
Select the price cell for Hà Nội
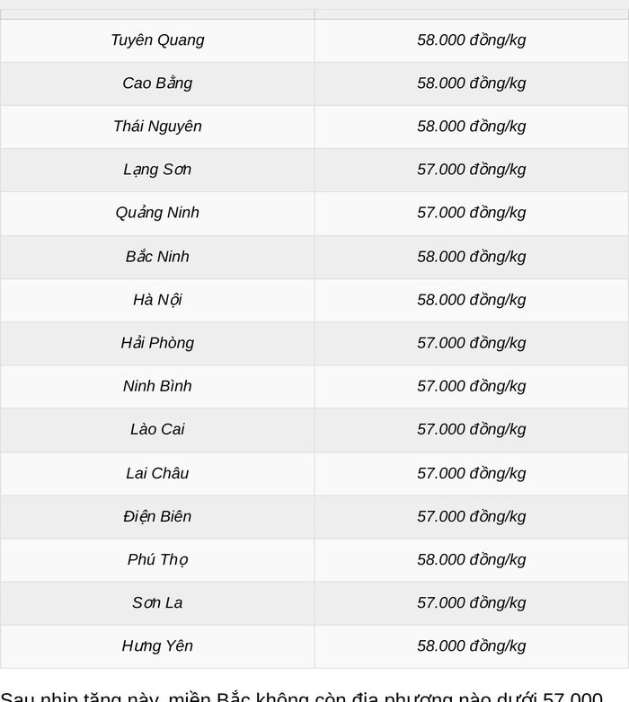(x=472, y=300)
